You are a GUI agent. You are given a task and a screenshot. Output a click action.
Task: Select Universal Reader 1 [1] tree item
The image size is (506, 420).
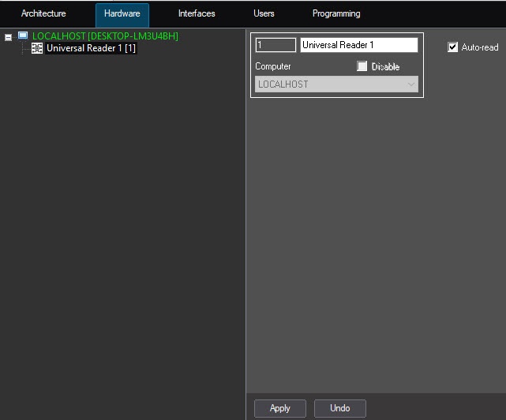pos(91,48)
